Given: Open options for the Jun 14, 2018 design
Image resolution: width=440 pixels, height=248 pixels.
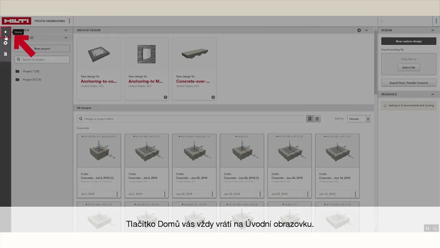Looking at the screenshot, I should coord(355,194).
